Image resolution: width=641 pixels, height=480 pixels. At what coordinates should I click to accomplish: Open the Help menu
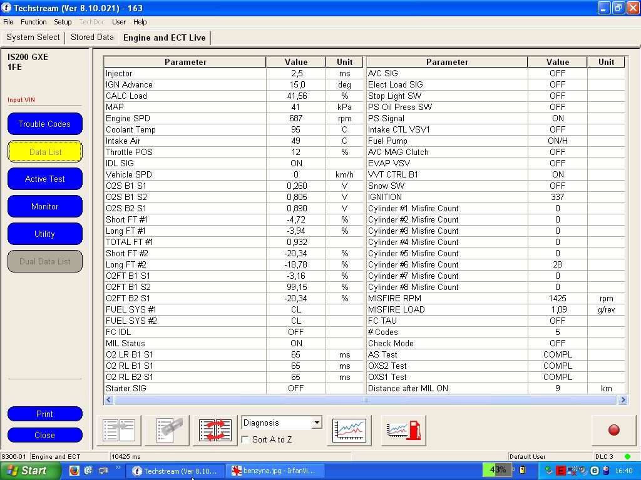[x=140, y=22]
